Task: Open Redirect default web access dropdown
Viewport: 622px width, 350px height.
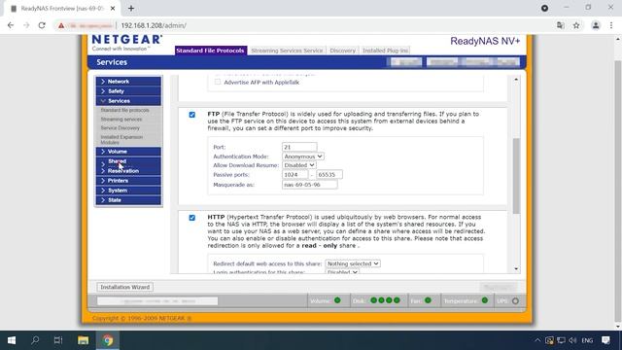Action: pos(353,263)
